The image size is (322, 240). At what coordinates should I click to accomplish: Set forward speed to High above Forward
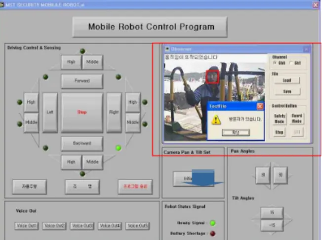tap(71, 62)
